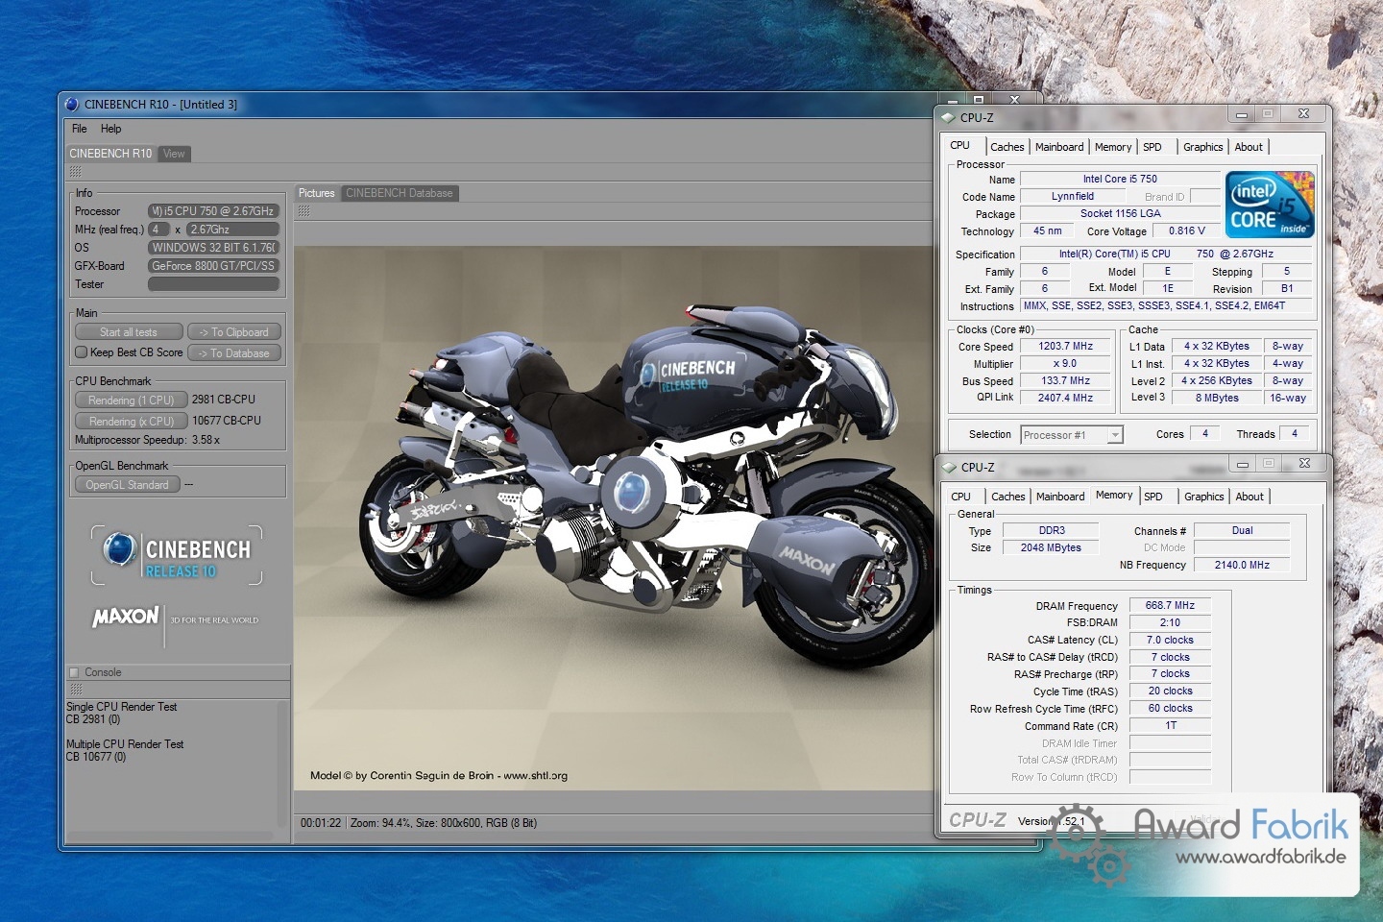Open SPD tab in upper CPU-Z window

[1152, 147]
